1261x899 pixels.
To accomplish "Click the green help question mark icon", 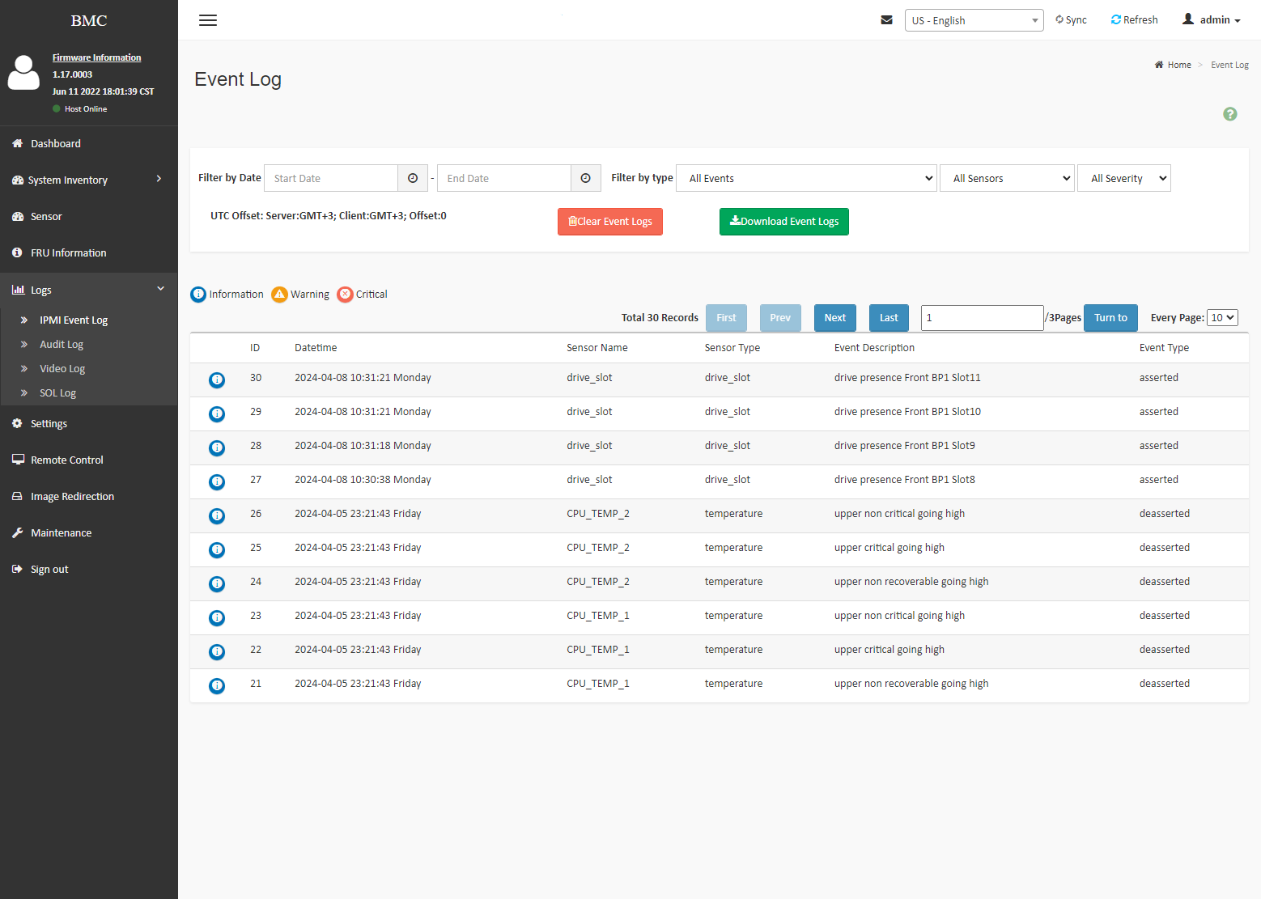I will click(1230, 114).
